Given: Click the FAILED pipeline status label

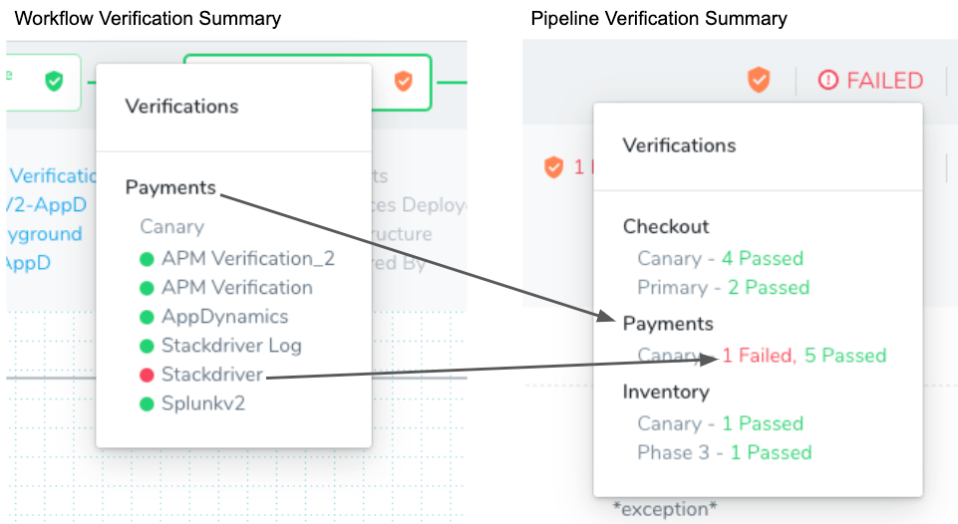Looking at the screenshot, I should [884, 80].
